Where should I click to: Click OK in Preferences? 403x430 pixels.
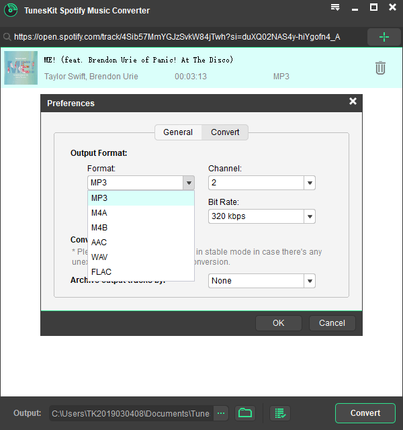(279, 323)
